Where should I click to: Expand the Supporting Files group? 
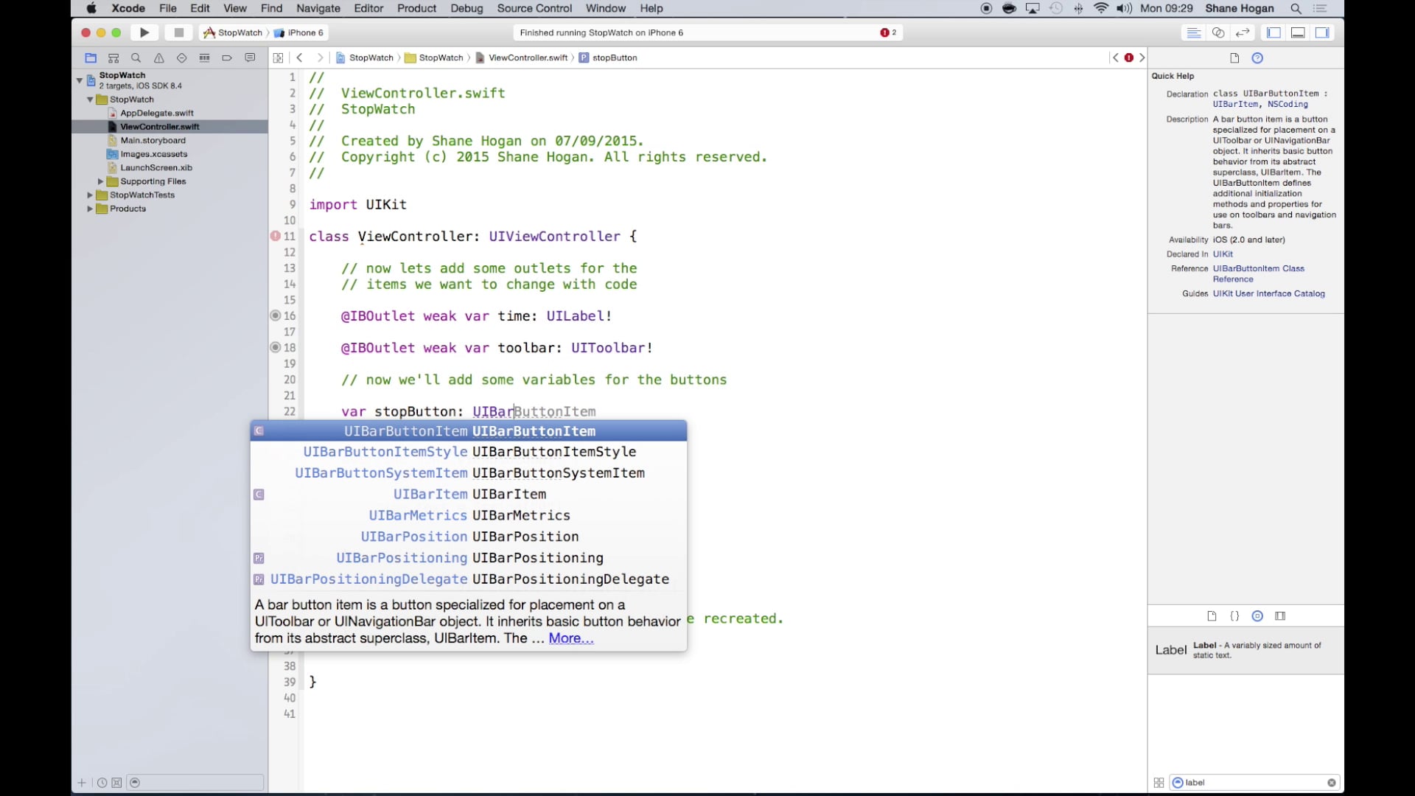101,181
